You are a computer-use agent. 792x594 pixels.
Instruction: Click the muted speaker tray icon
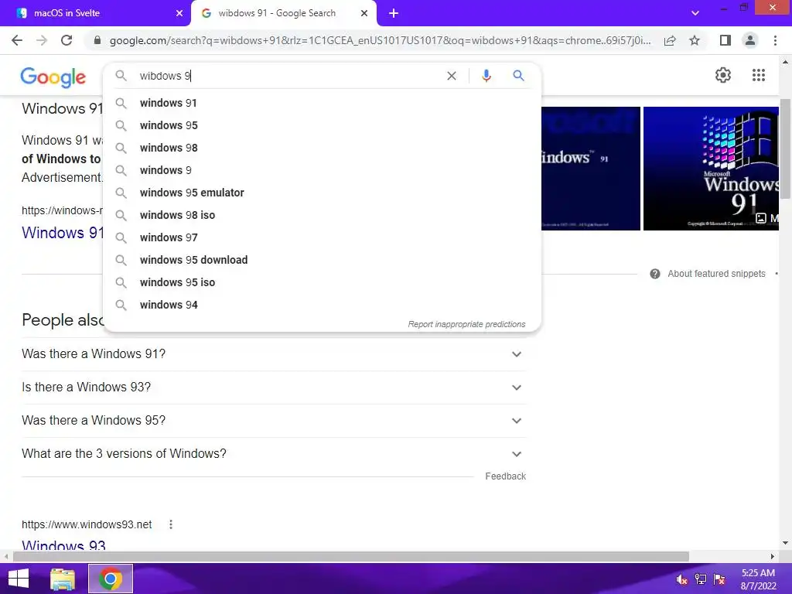click(x=682, y=579)
